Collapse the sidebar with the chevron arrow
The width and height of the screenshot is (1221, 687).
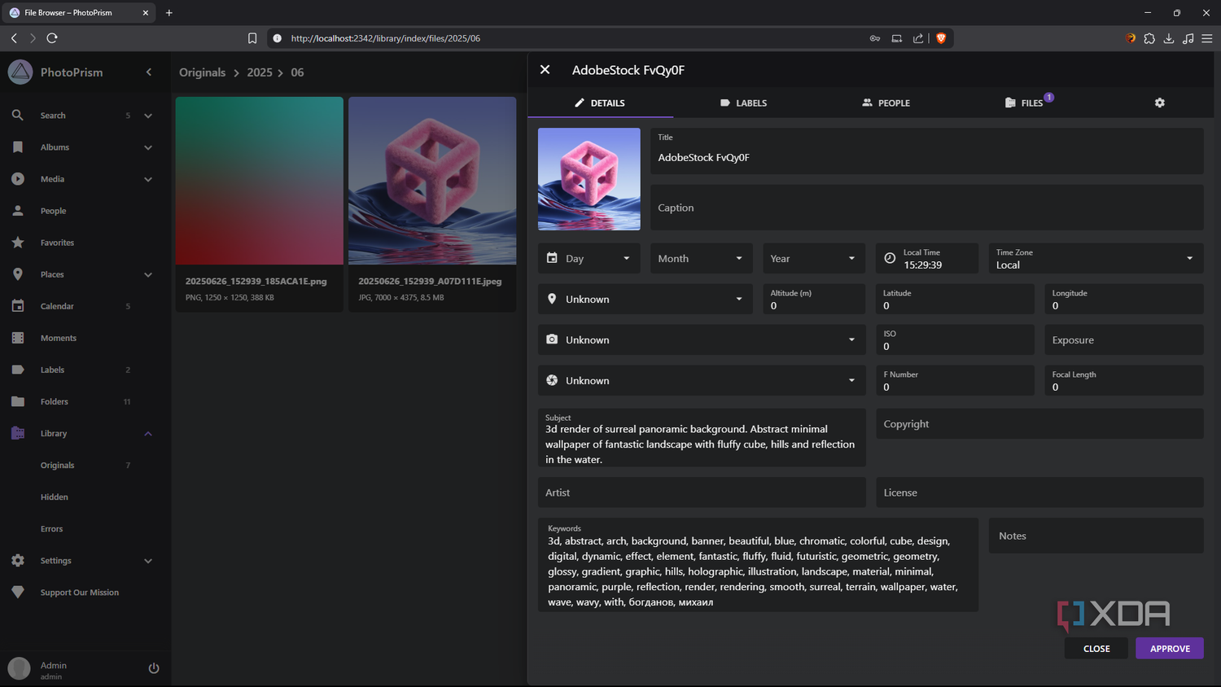click(x=149, y=72)
